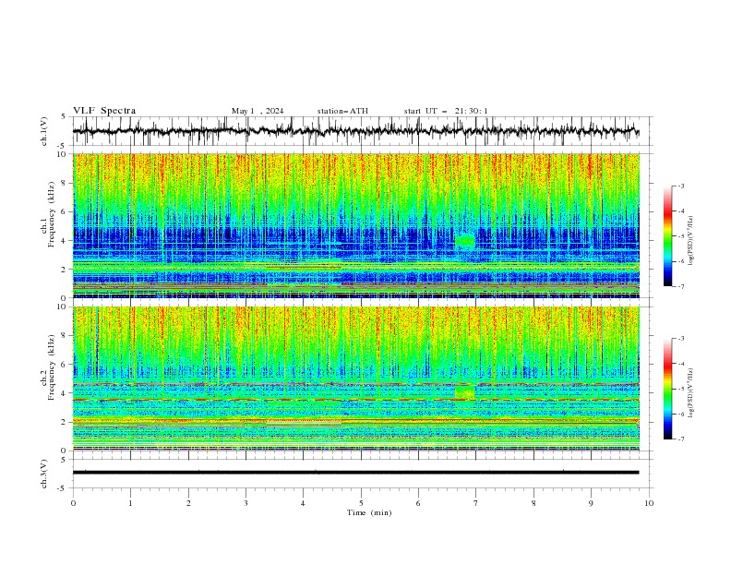Click the "7" tick on the time axis
The width and height of the screenshot is (731, 565).
(476, 503)
